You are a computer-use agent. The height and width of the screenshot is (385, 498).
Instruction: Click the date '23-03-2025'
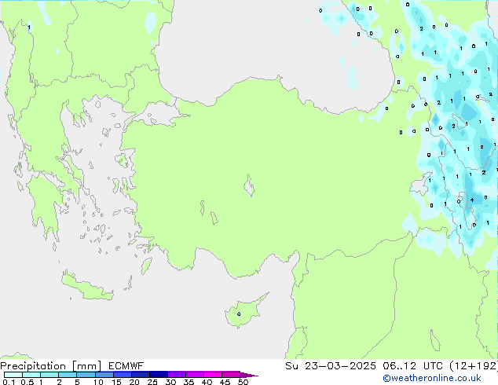[x=340, y=366]
